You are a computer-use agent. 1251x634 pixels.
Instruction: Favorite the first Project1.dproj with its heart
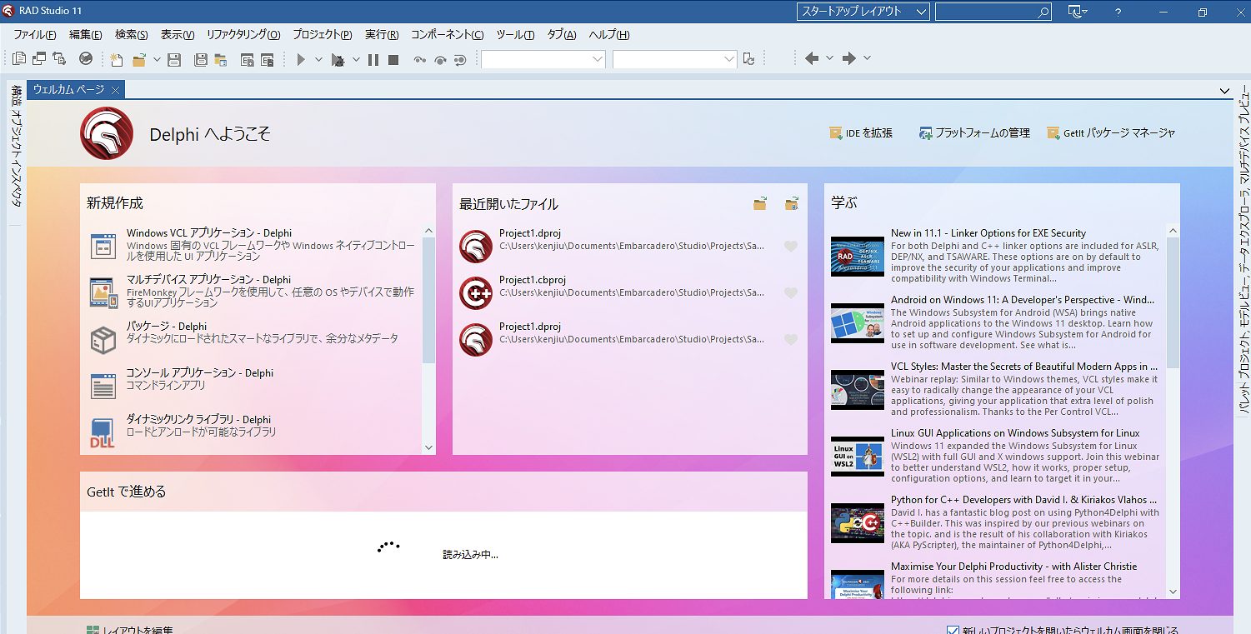click(x=791, y=246)
